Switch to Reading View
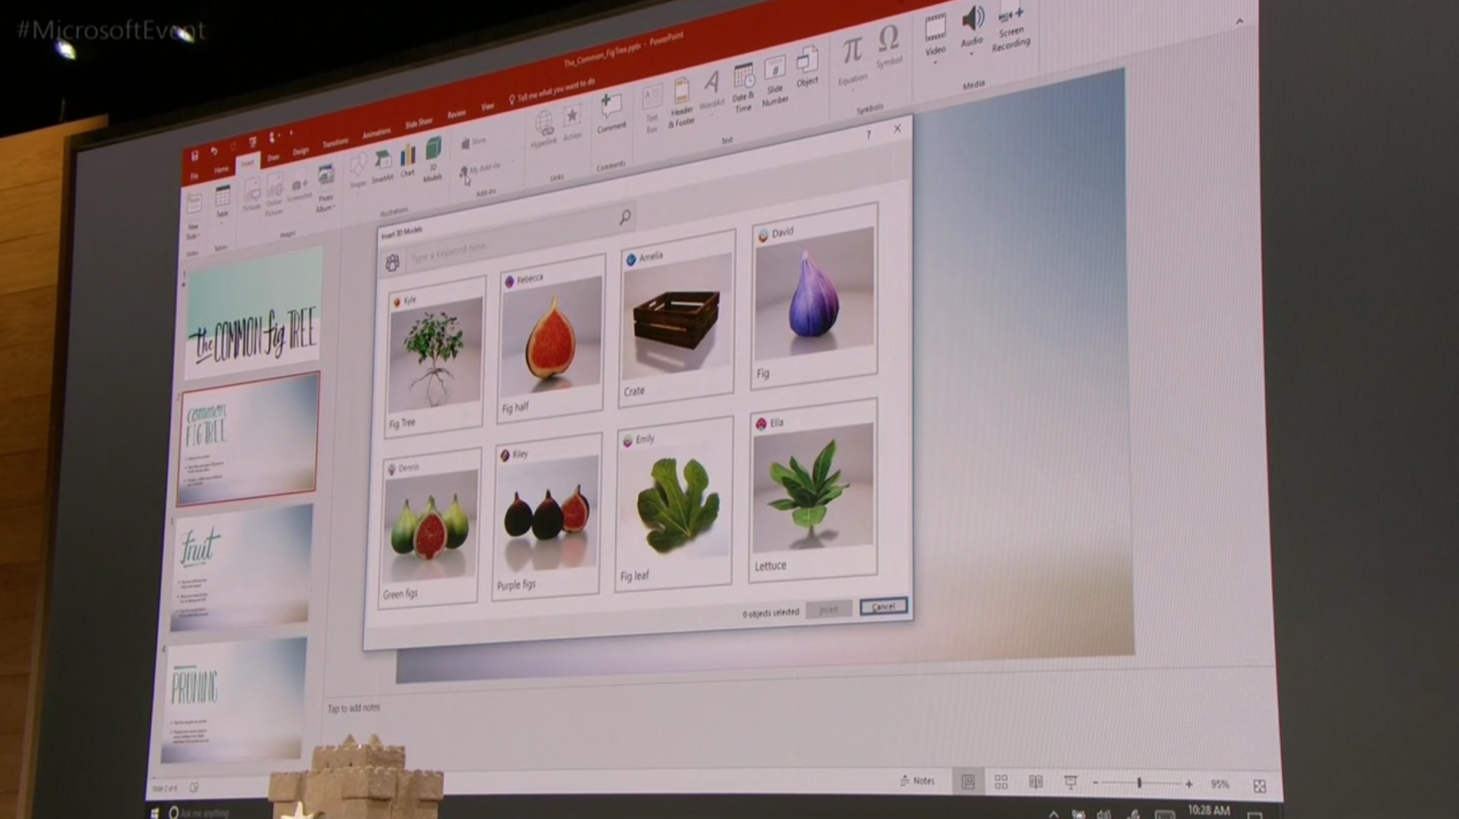This screenshot has width=1459, height=819. (x=1036, y=782)
